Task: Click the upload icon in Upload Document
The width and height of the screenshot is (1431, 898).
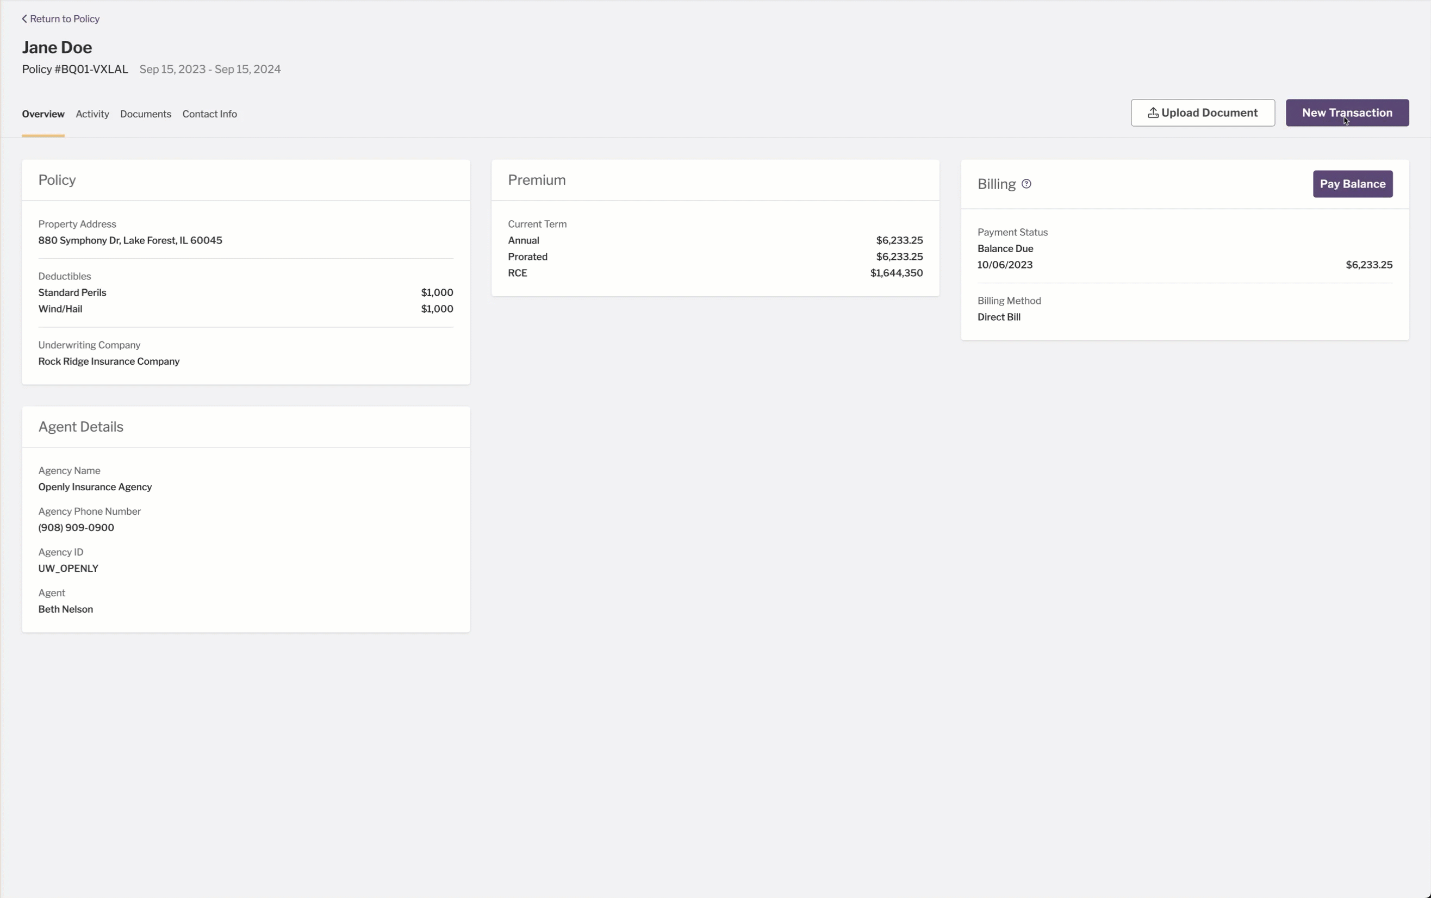Action: click(x=1153, y=113)
